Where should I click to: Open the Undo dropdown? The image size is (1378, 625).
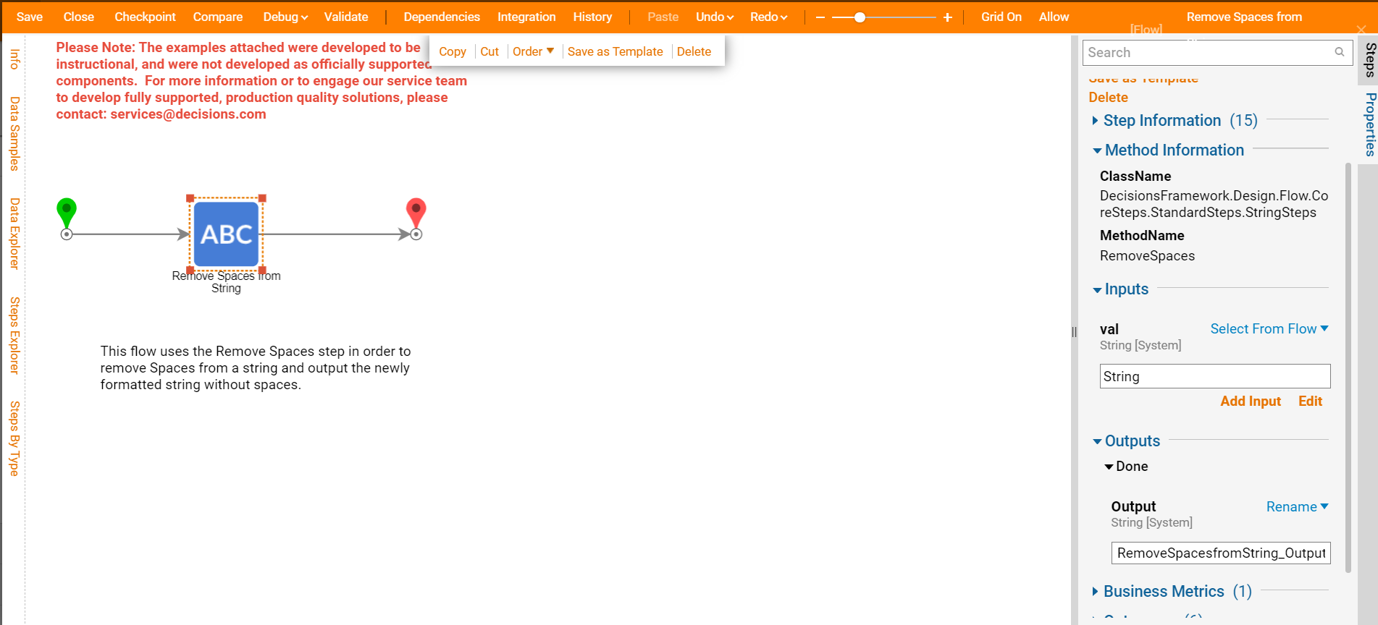715,17
